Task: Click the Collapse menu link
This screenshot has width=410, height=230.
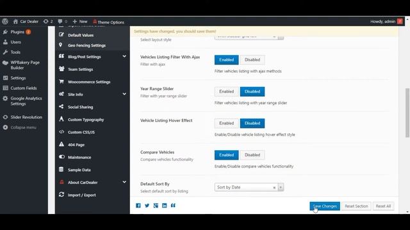Action: (x=23, y=128)
